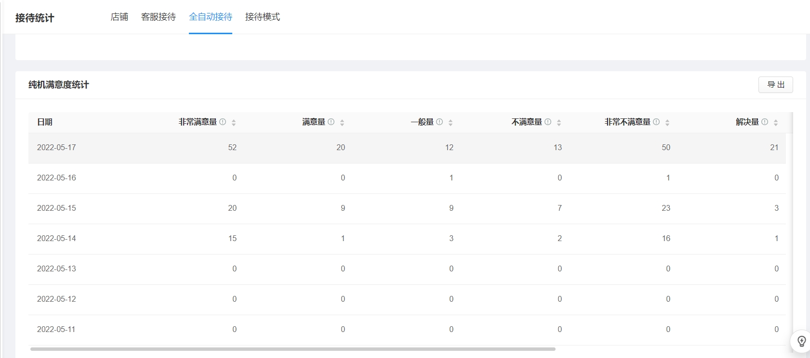Click the info icon next to 不满意量
This screenshot has height=358, width=810.
pyautogui.click(x=548, y=122)
